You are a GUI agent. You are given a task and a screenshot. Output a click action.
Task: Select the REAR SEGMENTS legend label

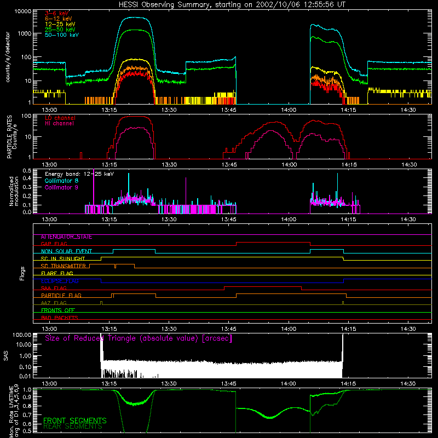(x=73, y=427)
